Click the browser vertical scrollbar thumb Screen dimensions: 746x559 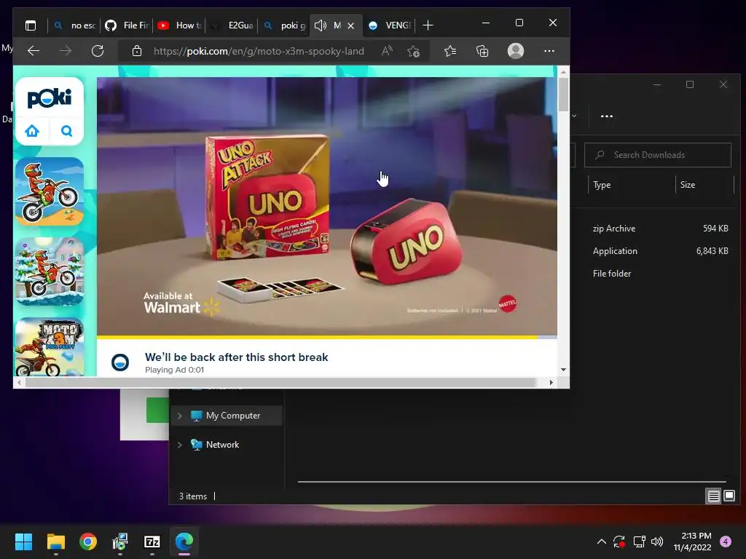click(x=563, y=94)
